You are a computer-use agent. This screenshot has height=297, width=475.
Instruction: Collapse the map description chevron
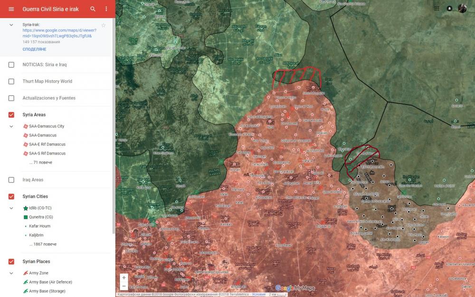click(x=11, y=24)
